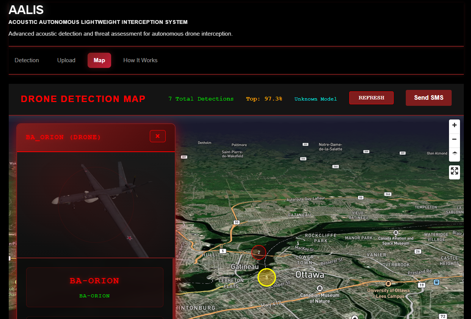This screenshot has width=471, height=319.
Task: Click the Canada Aviation and Space Museum icon
Action: pyautogui.click(x=396, y=233)
